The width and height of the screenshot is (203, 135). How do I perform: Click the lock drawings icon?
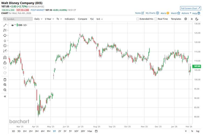[5, 63]
